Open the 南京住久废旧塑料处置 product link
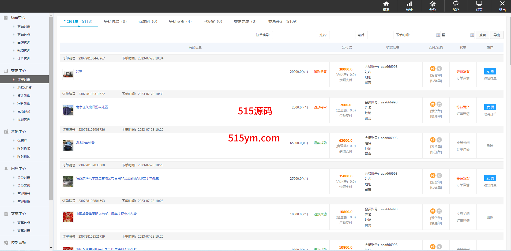The width and height of the screenshot is (511, 251). [x=92, y=107]
